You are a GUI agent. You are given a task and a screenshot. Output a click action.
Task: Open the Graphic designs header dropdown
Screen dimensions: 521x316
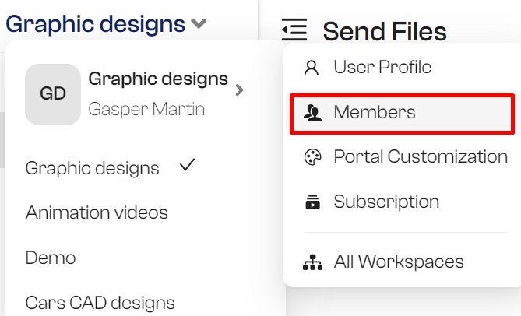[106, 24]
